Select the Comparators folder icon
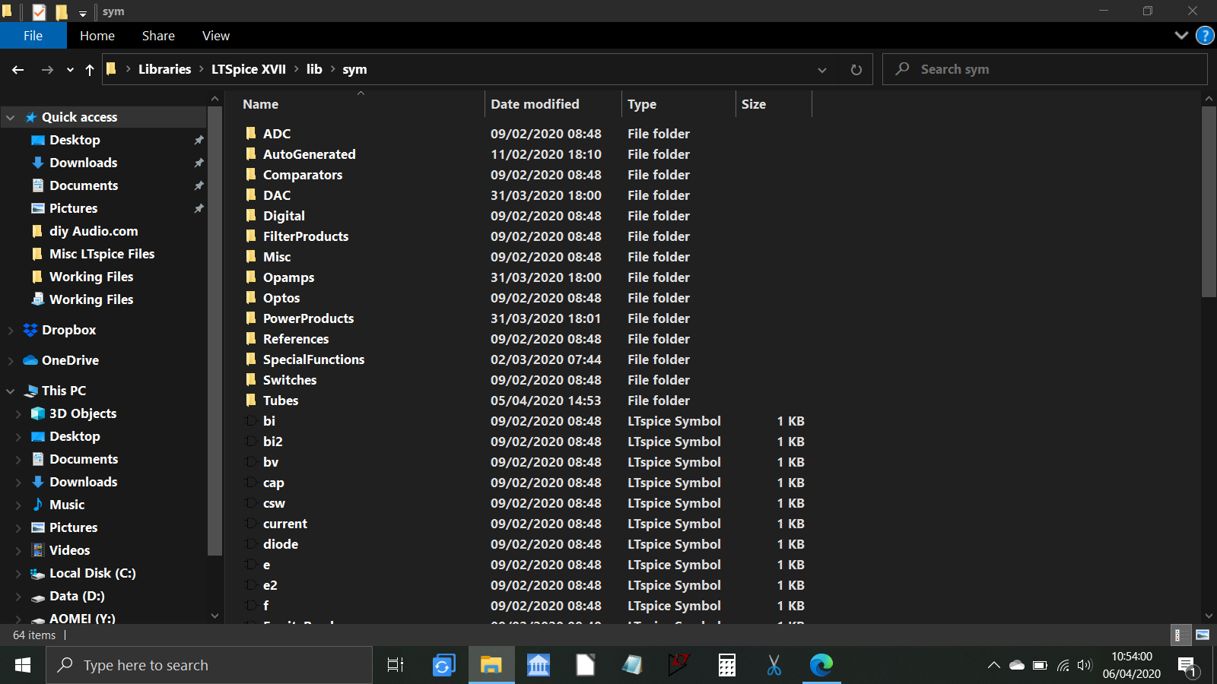The width and height of the screenshot is (1217, 684). [x=251, y=174]
